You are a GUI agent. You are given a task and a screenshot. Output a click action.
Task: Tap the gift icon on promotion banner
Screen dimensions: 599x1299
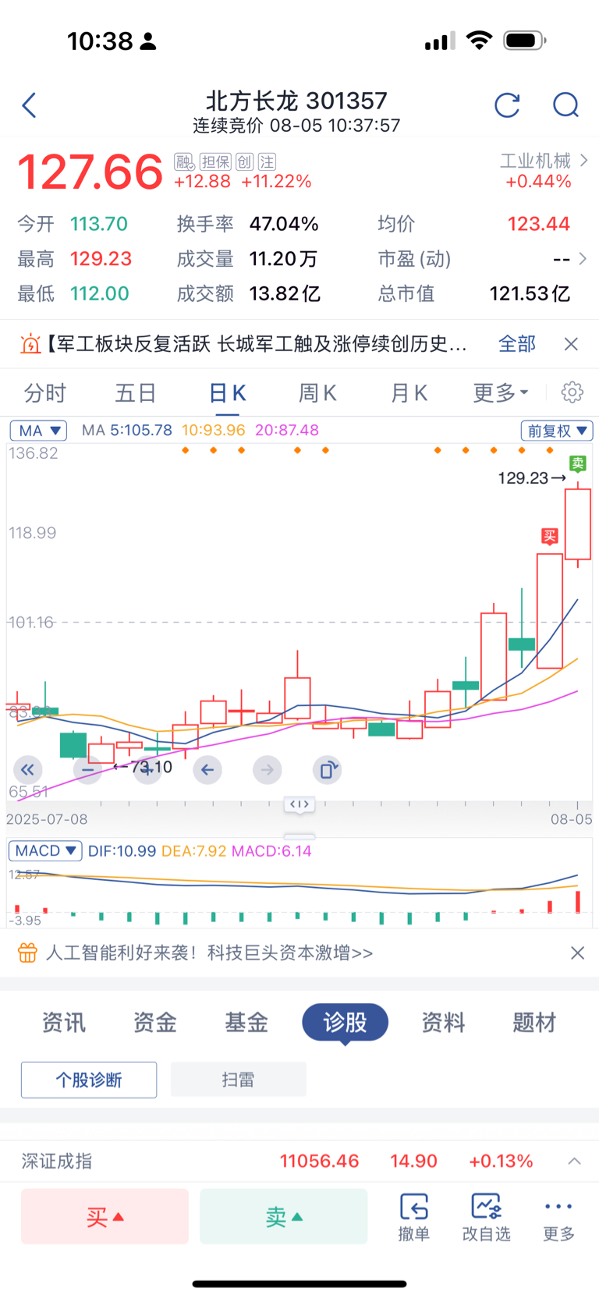pos(27,953)
